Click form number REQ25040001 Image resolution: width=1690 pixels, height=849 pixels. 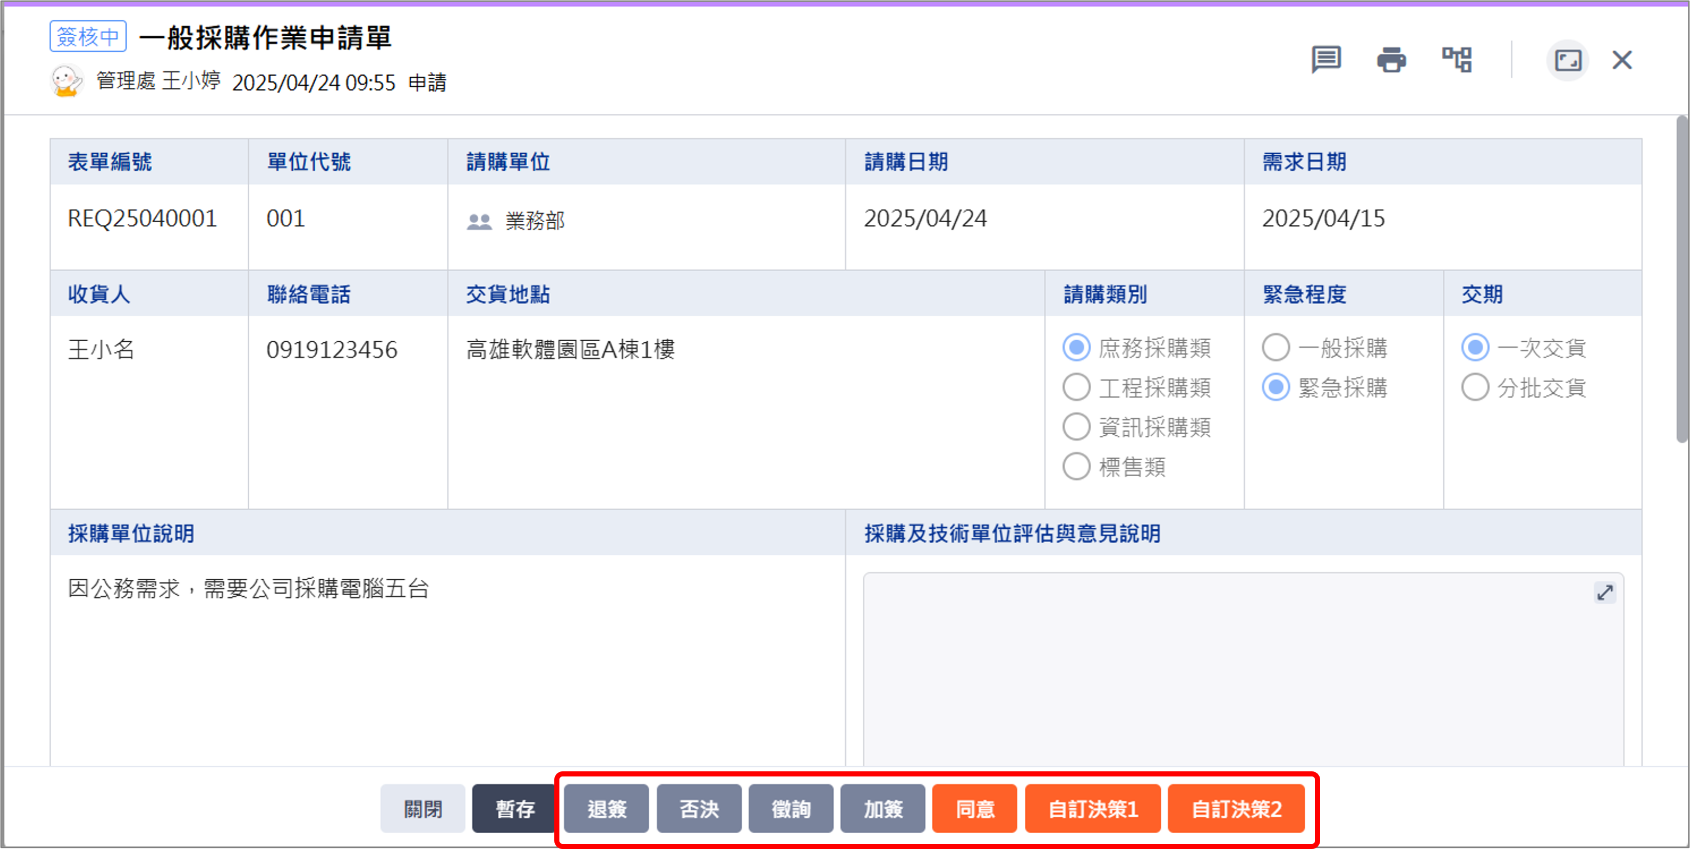coord(143,219)
